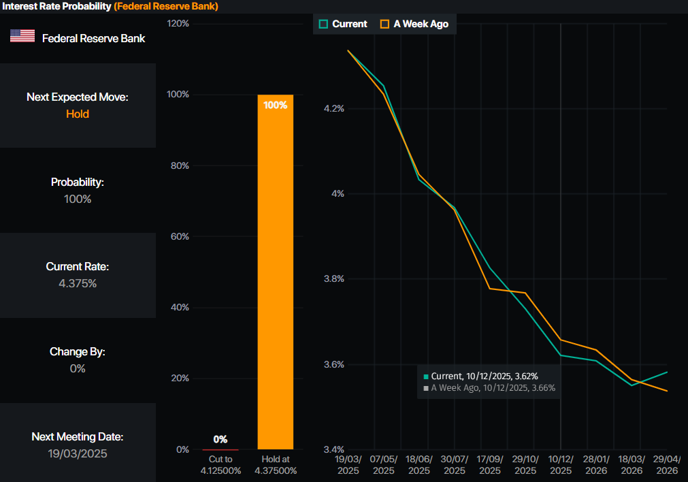The width and height of the screenshot is (688, 482).
Task: Toggle the A Week Ago legend checkbox
Action: coord(384,24)
